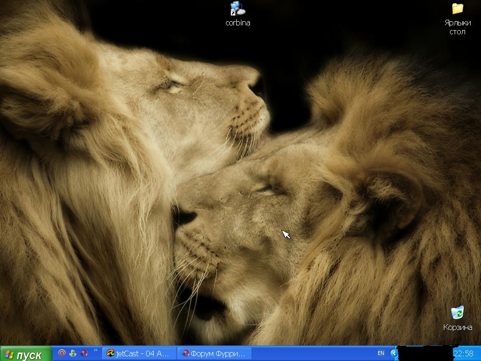
Task: Open the corbina desktop shortcut
Action: pyautogui.click(x=238, y=8)
